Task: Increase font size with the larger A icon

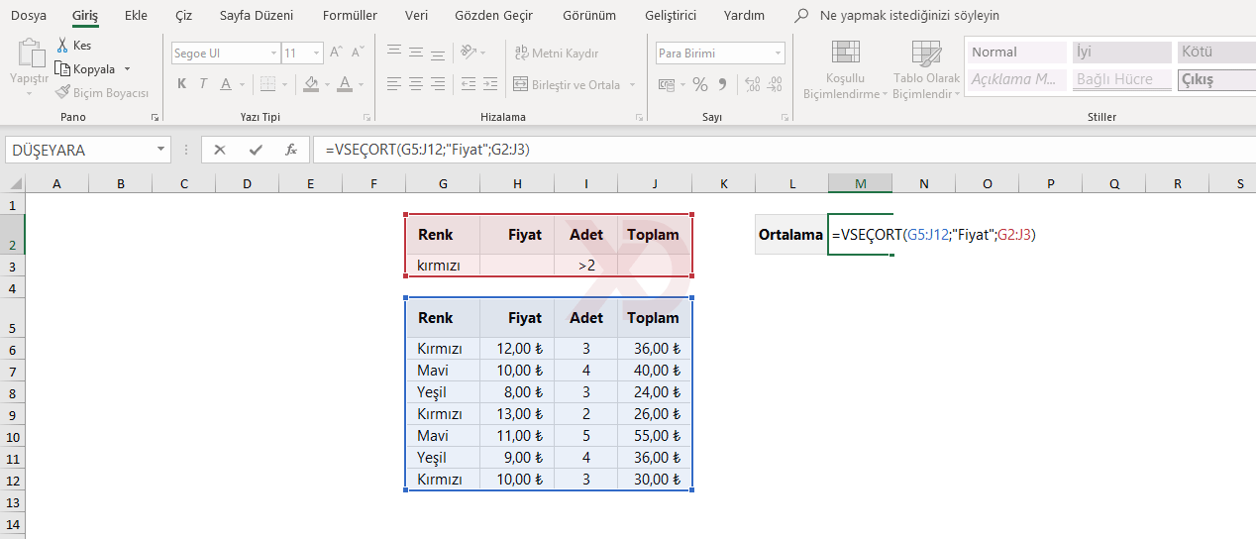Action: click(x=337, y=53)
